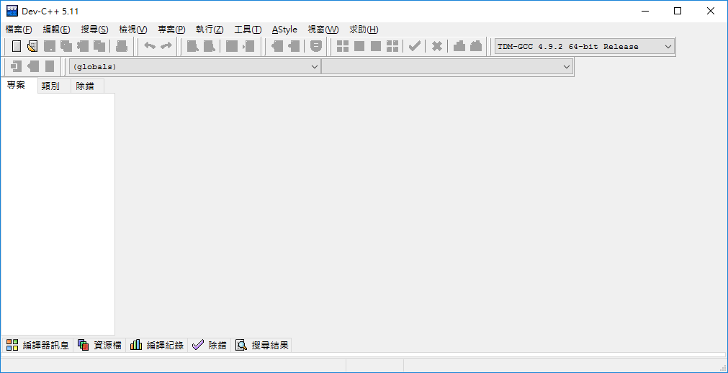Show the 資源檔 bottom tab
This screenshot has width=728, height=373.
coord(100,345)
